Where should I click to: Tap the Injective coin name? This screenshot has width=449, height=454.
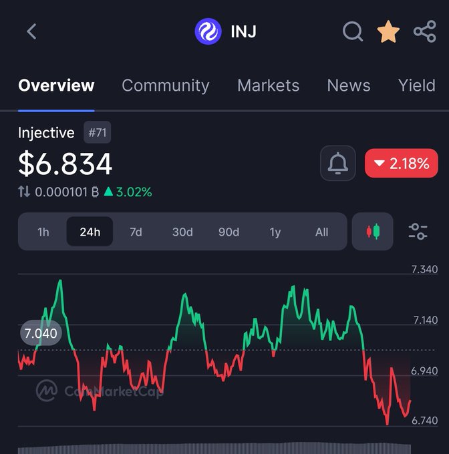(x=46, y=133)
